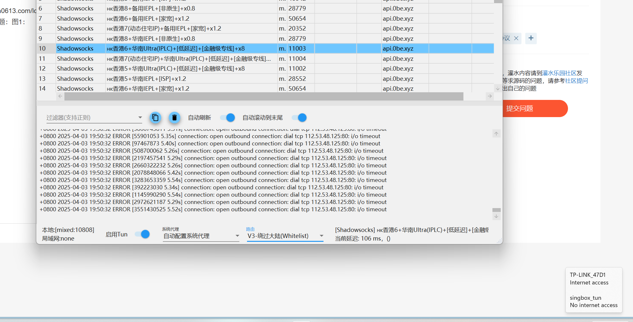Click the 提交问题 button in the browser
This screenshot has height=322, width=633.
[x=535, y=108]
